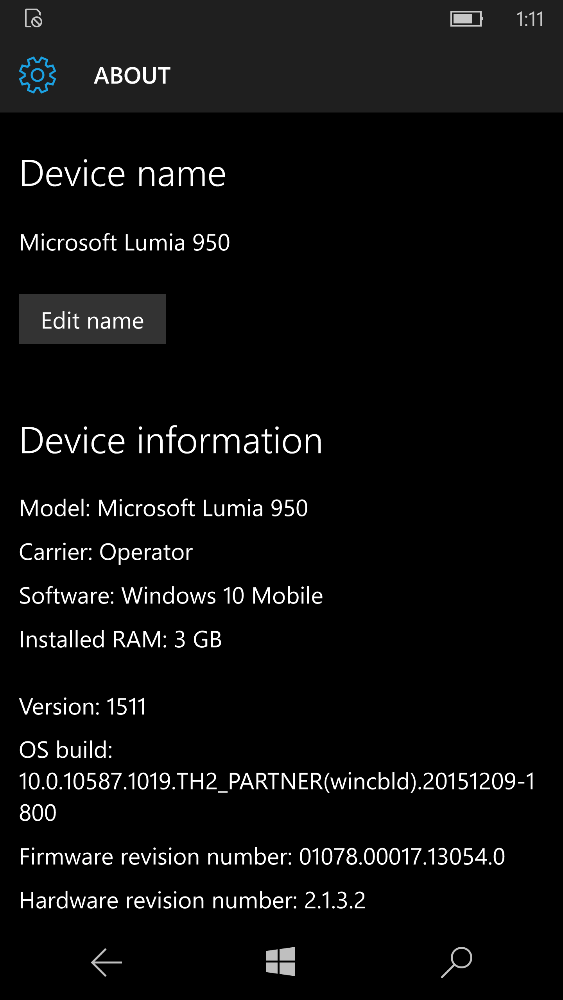The width and height of the screenshot is (563, 1000).
Task: Tap the Device information heading
Action: click(x=171, y=441)
